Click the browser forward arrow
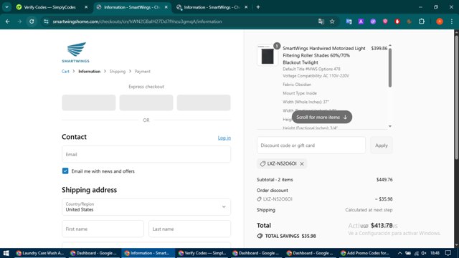This screenshot has width=459, height=258. [19, 21]
